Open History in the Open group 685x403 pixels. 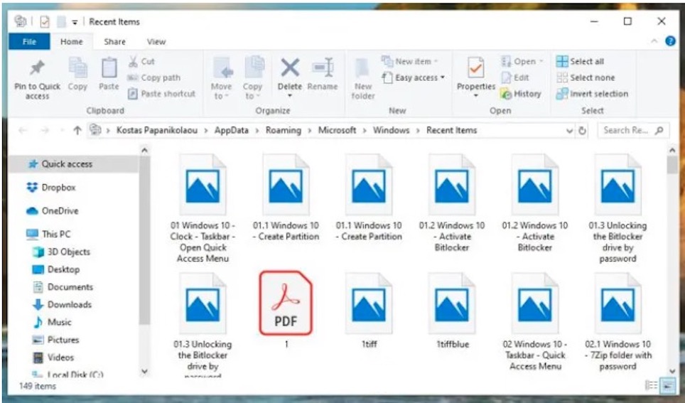click(521, 94)
